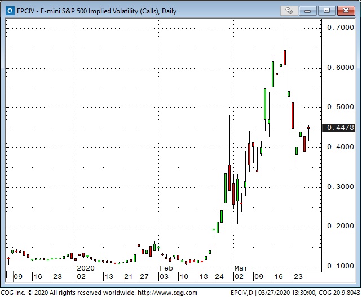The width and height of the screenshot is (362, 297).
Task: Click the 0.6000 price scale label
Action: (341, 67)
